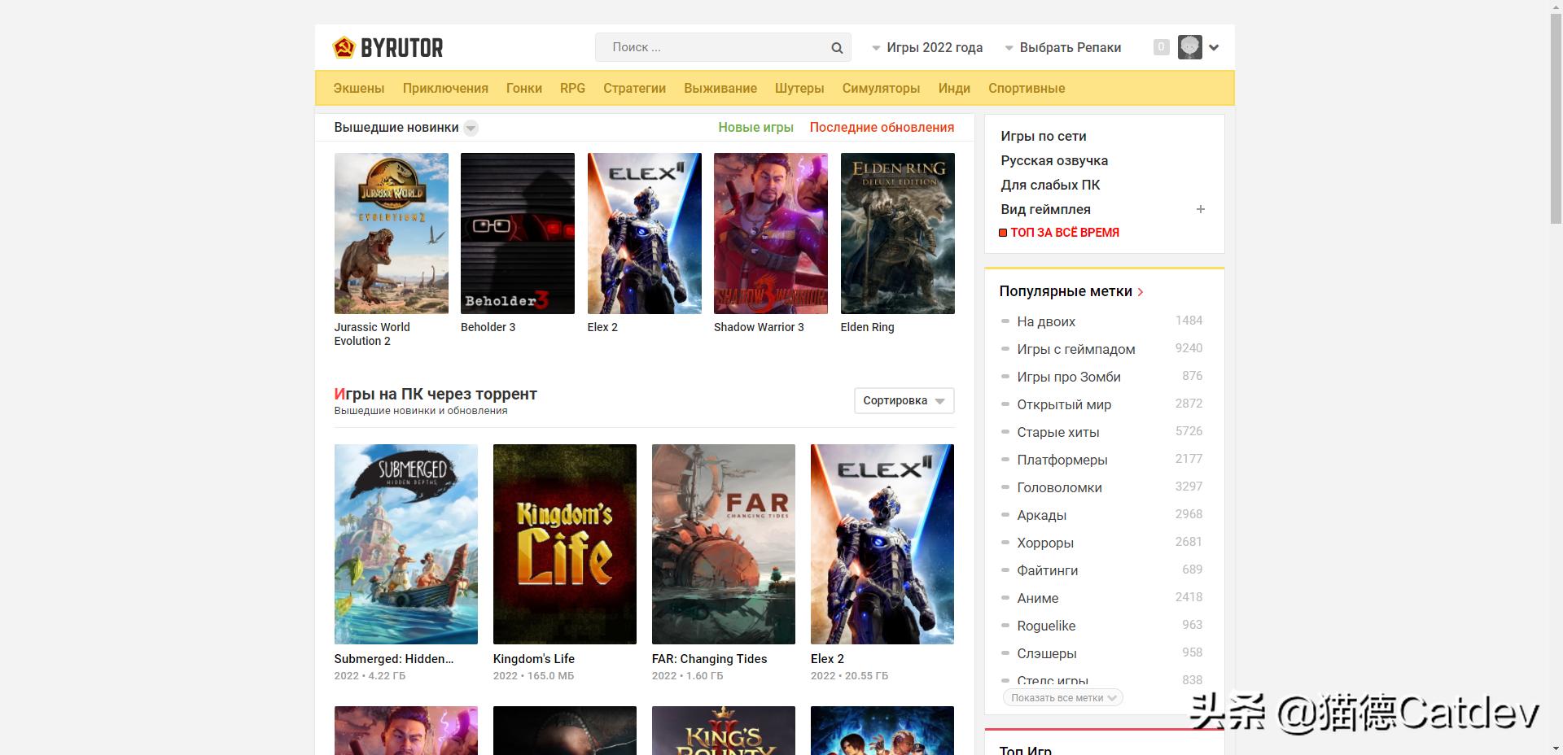
Task: Open the RPG category
Action: coord(572,88)
